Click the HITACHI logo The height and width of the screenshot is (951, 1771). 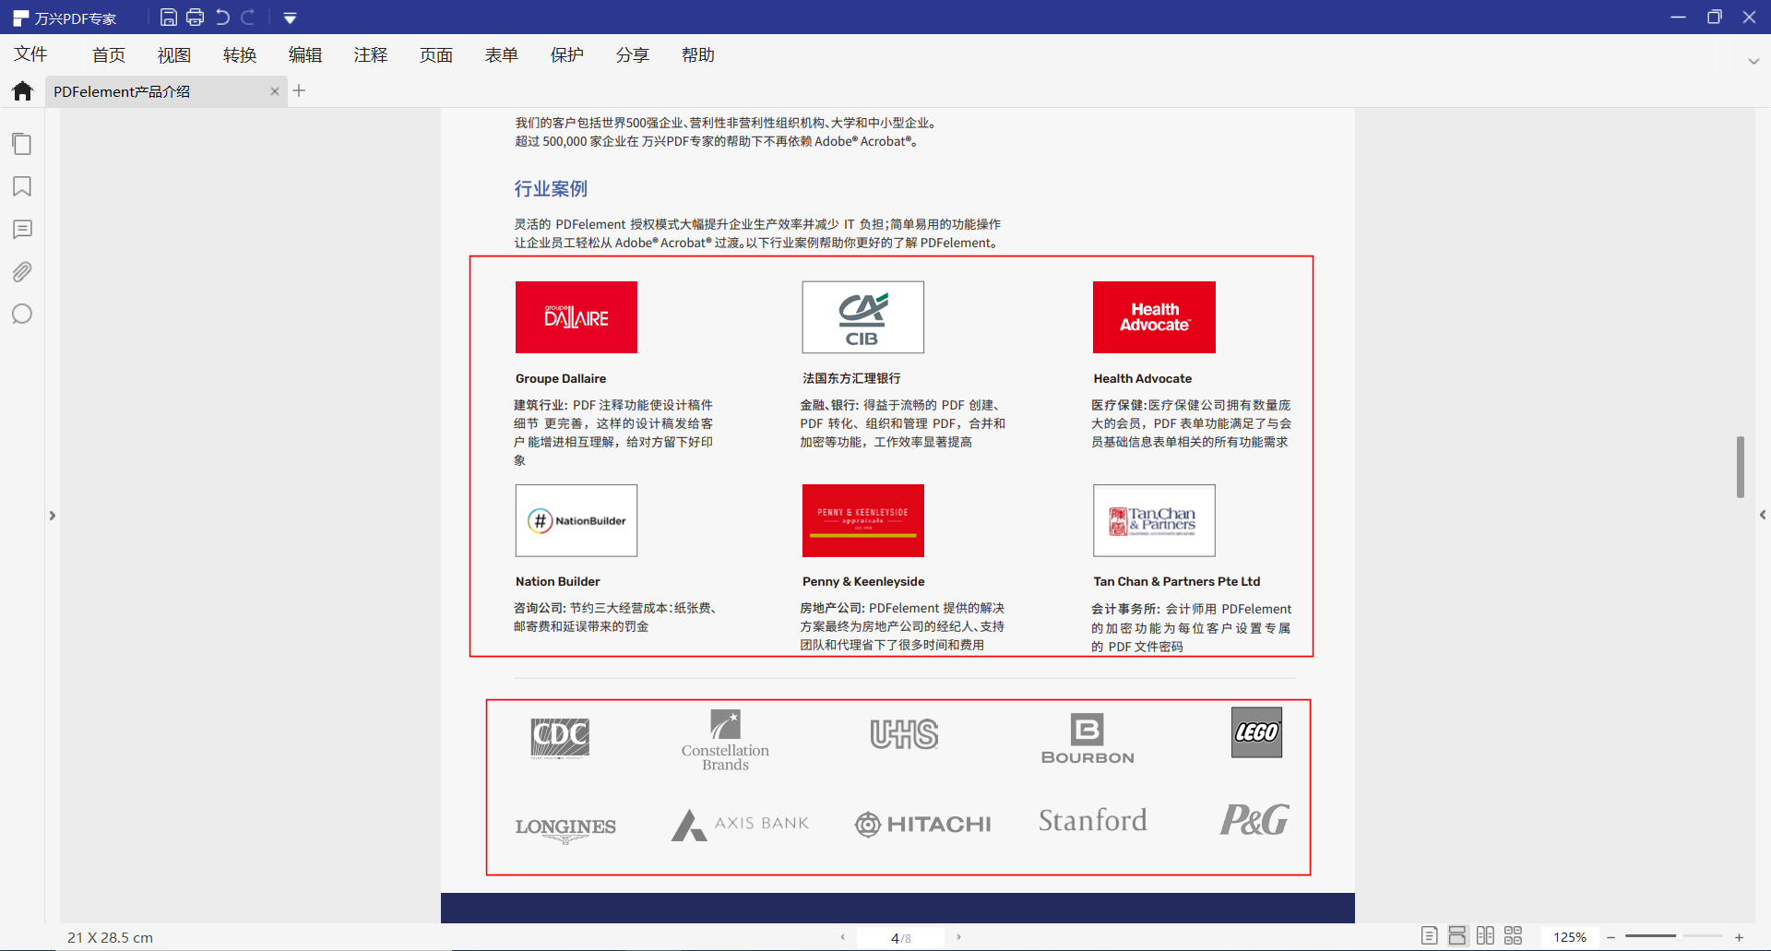tap(922, 824)
